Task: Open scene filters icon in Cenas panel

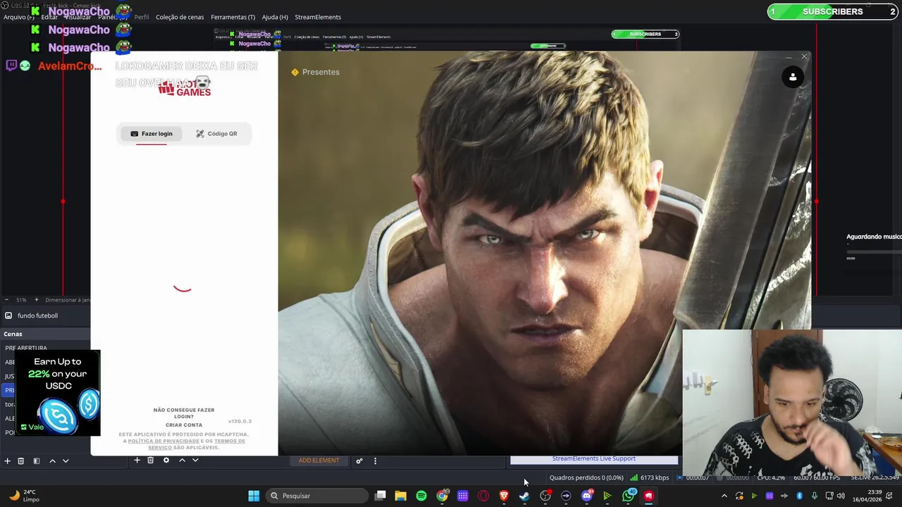Action: click(37, 461)
